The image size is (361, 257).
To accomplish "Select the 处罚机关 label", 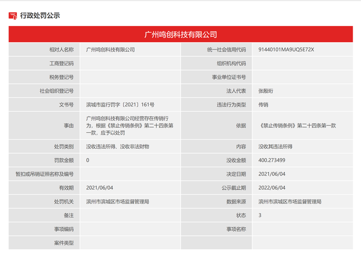I will tap(64, 202).
